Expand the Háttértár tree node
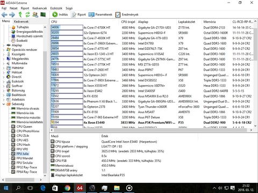Screen dimensions: 258x193 pyautogui.click(x=4, y=68)
